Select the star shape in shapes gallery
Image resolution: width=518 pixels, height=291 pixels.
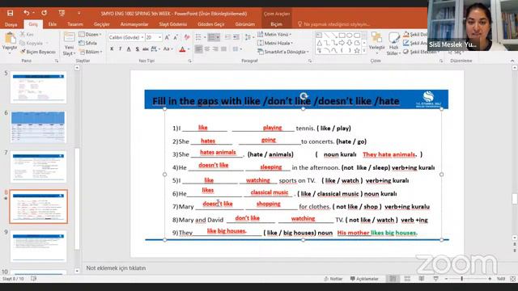[357, 50]
